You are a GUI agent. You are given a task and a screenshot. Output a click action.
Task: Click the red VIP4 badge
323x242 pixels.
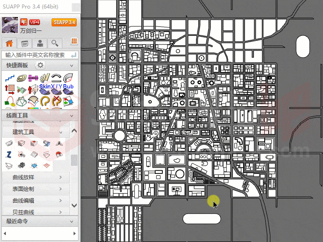[x=35, y=22]
